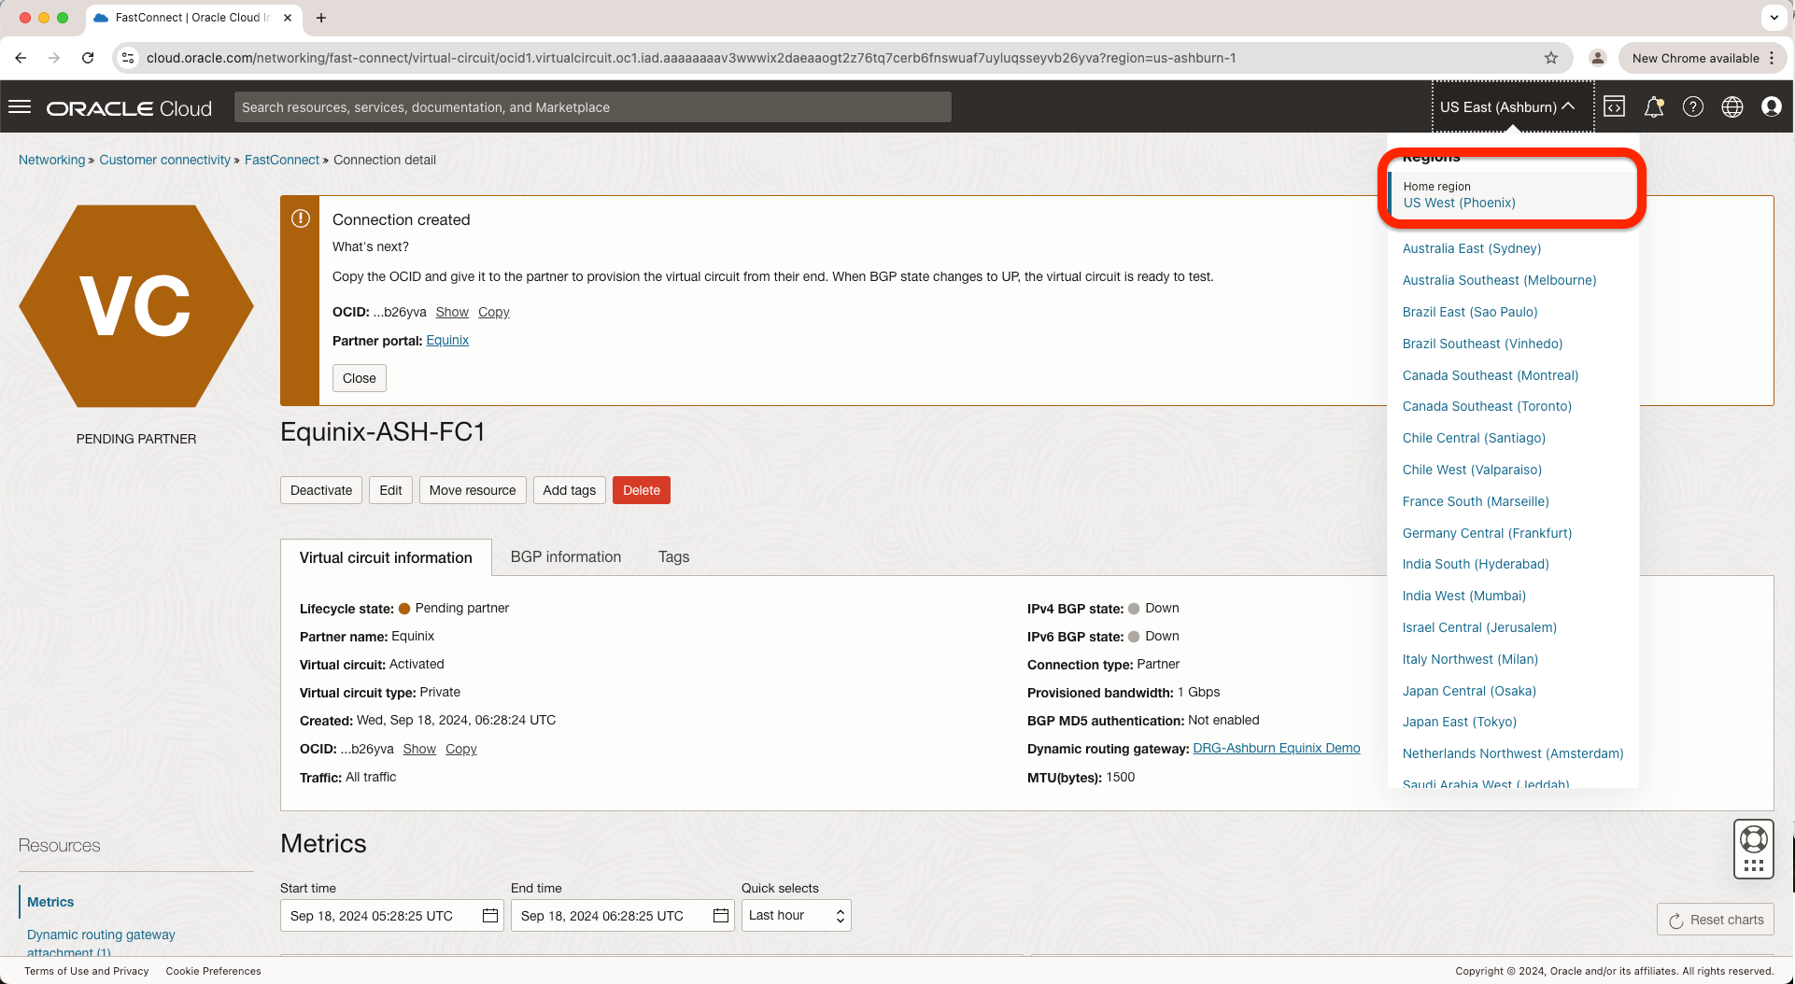Open the Cloud Shell developer tools icon
This screenshot has width=1795, height=984.
pyautogui.click(x=1615, y=107)
